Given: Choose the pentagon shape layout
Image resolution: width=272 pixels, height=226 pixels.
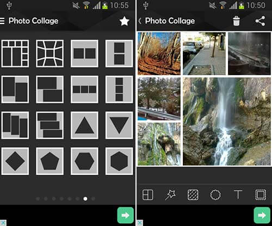Looking at the screenshot, I should [x=50, y=161].
